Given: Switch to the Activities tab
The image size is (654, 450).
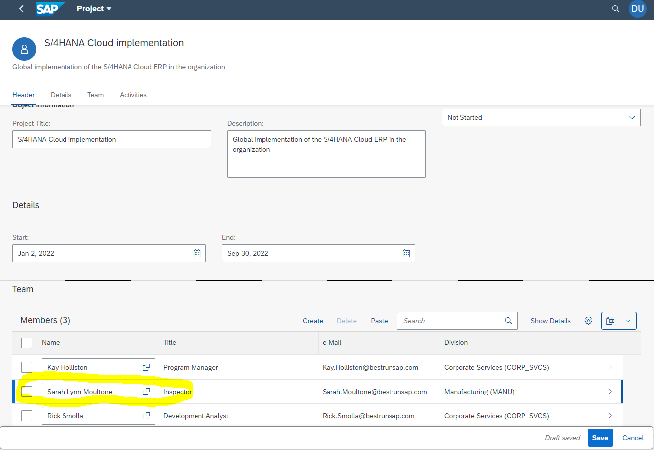Looking at the screenshot, I should (x=133, y=95).
